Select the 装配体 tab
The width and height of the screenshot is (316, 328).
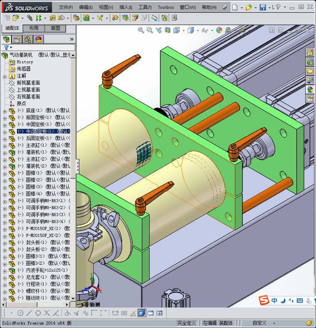tap(12, 28)
